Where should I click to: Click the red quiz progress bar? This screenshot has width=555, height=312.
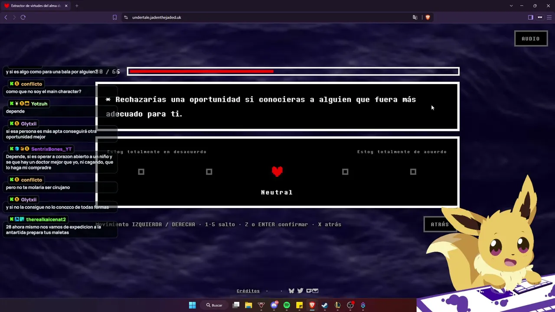[x=293, y=71]
